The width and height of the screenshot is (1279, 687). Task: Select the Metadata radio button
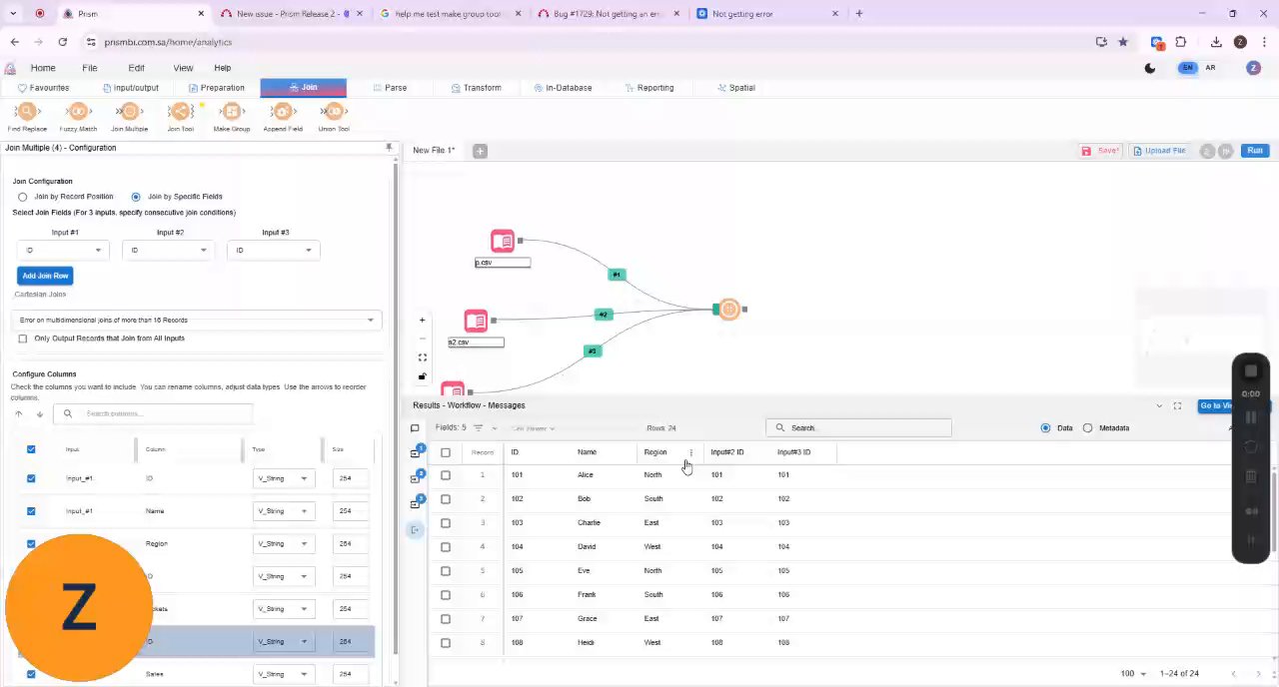1088,428
